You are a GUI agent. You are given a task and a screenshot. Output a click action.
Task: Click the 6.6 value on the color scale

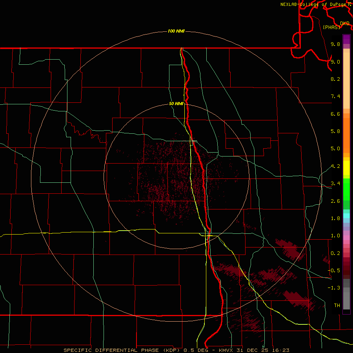pyautogui.click(x=335, y=114)
